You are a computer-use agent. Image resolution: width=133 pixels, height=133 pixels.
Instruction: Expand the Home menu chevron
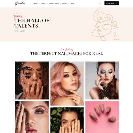tap(39, 4)
